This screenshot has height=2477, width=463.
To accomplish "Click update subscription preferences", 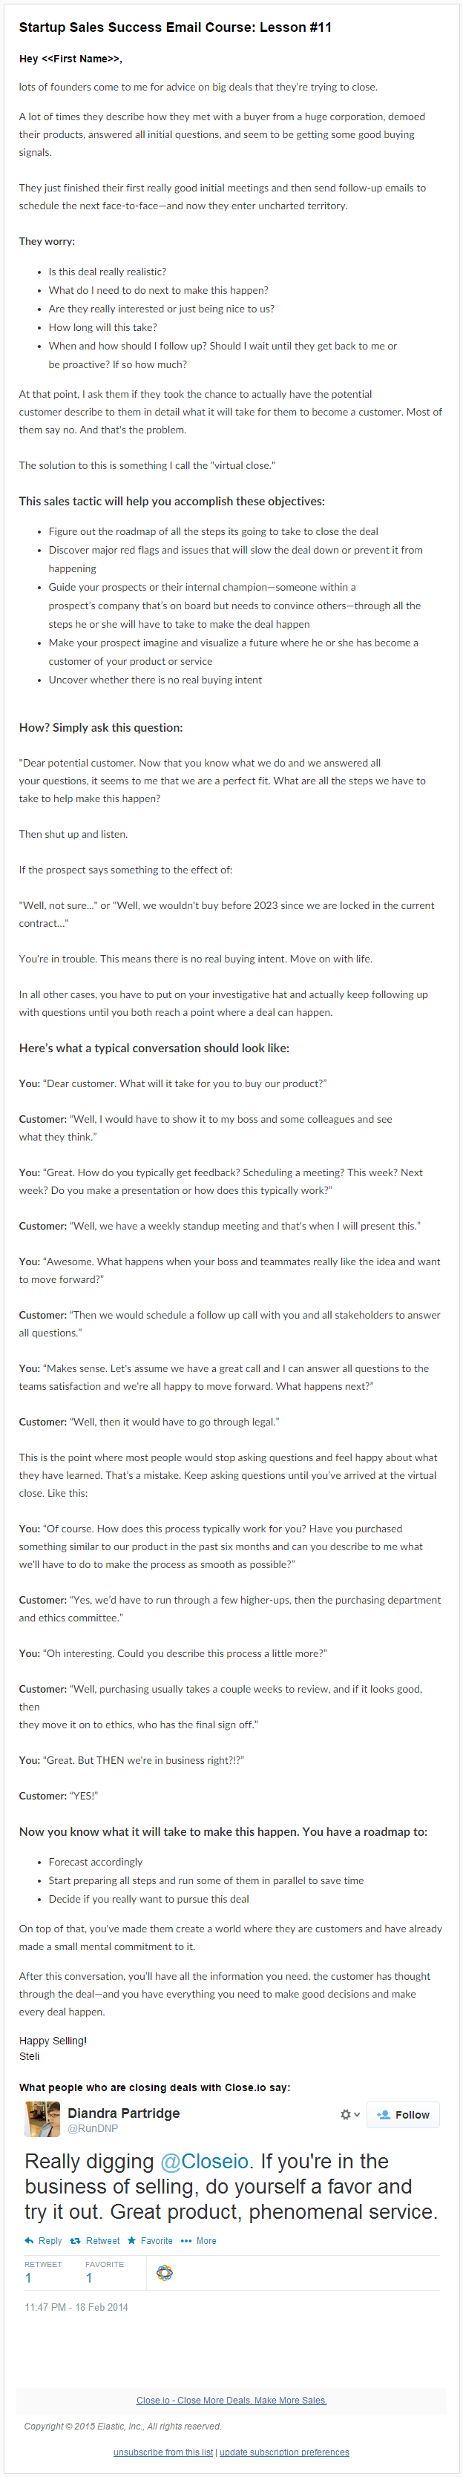I will (x=284, y=2452).
